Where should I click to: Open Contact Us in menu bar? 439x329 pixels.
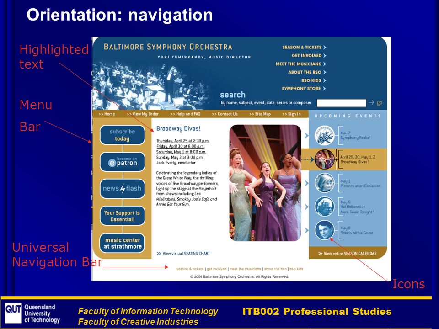point(225,114)
